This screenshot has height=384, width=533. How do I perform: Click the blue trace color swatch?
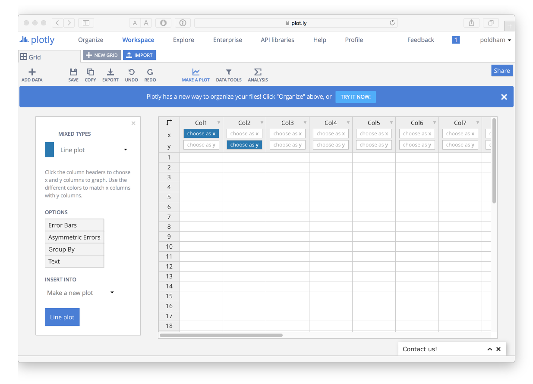click(x=50, y=150)
